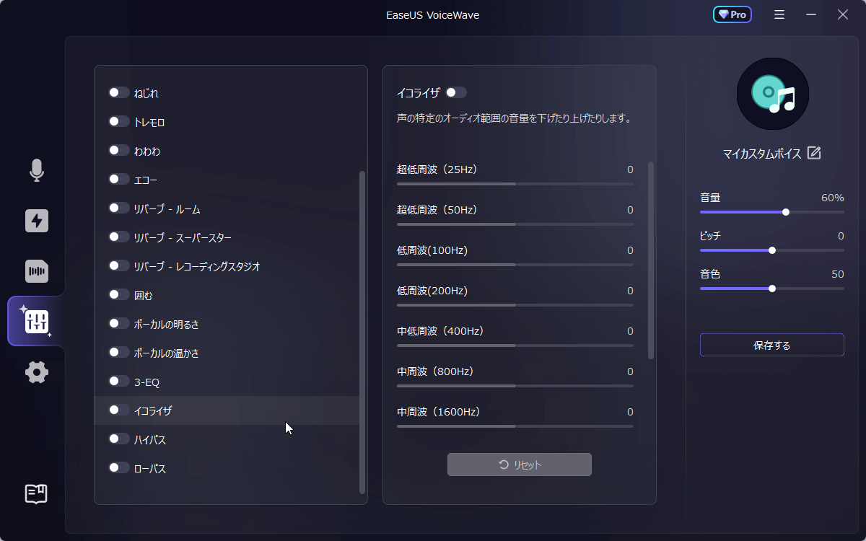Enable the エコー effect toggle
866x541 pixels.
click(118, 180)
